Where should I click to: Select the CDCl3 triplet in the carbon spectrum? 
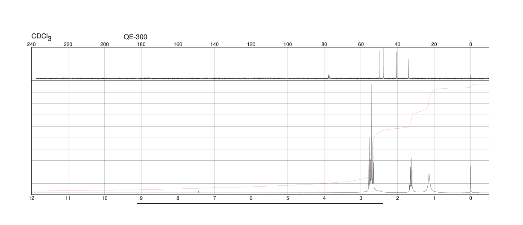[329, 76]
